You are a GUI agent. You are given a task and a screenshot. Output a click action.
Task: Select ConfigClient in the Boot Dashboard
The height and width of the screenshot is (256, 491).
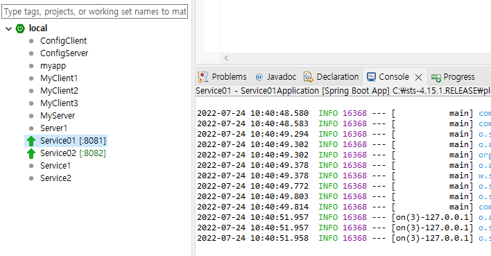coord(63,41)
